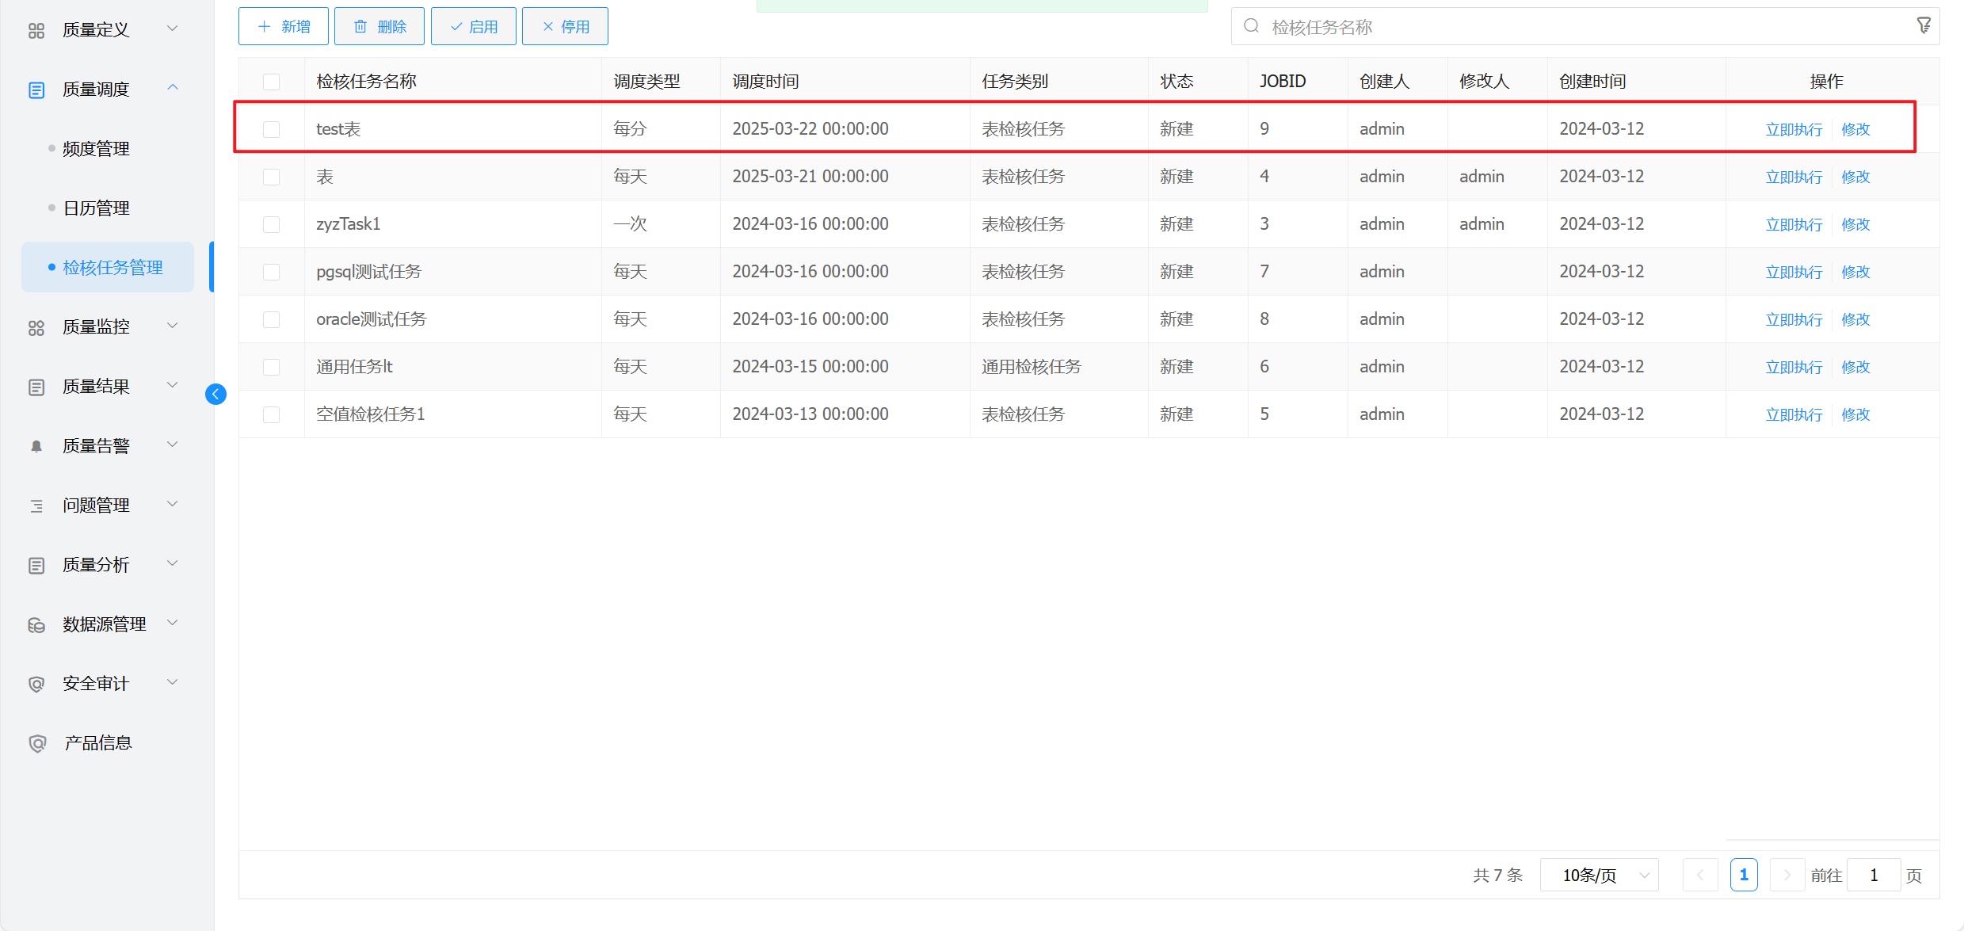Screen dimensions: 1964x931
Task: Click the 新增 button
Action: [x=284, y=27]
